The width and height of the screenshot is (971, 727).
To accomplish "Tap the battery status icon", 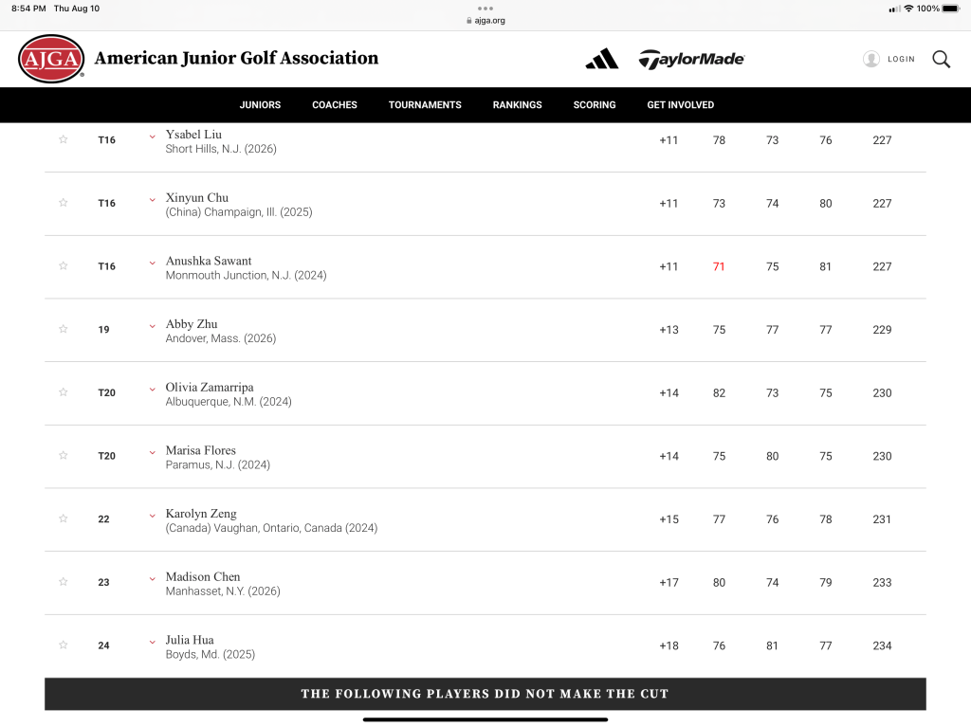I will tap(950, 9).
